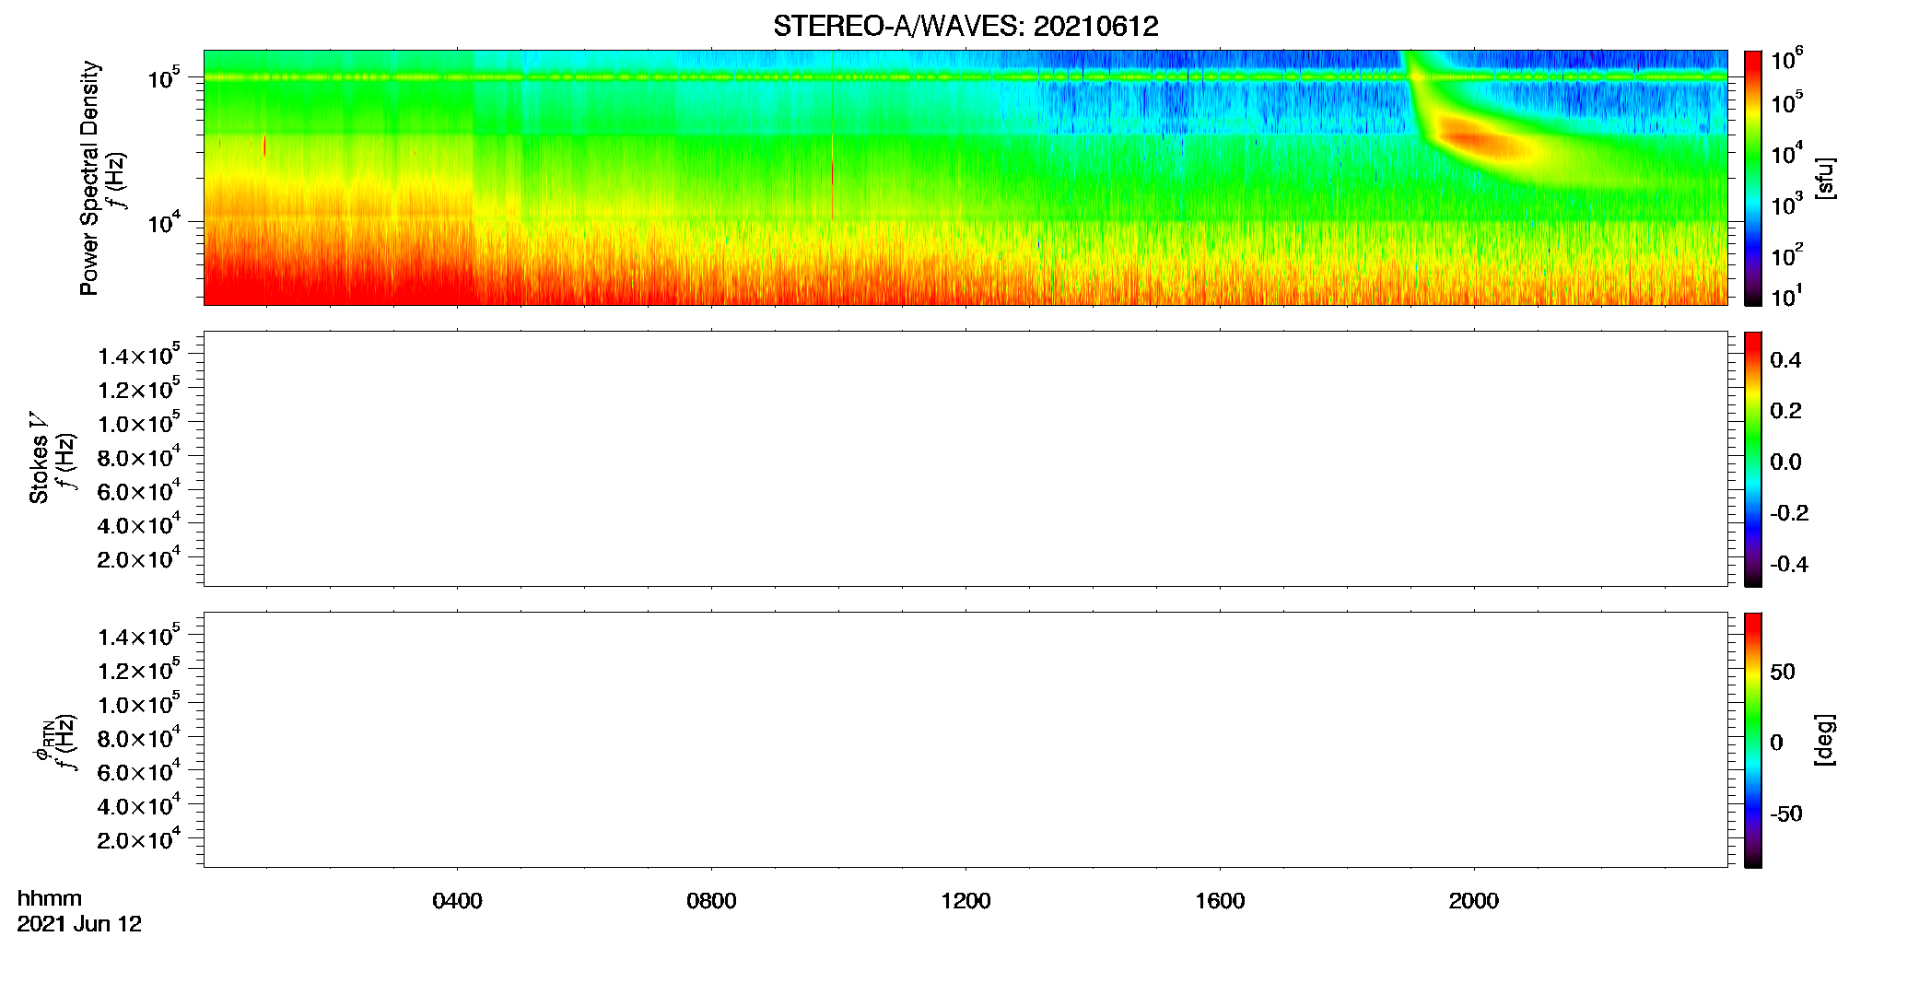1931x995 pixels.
Task: Click the 0.0 Stokes V colorbar tick
Action: [x=1785, y=462]
